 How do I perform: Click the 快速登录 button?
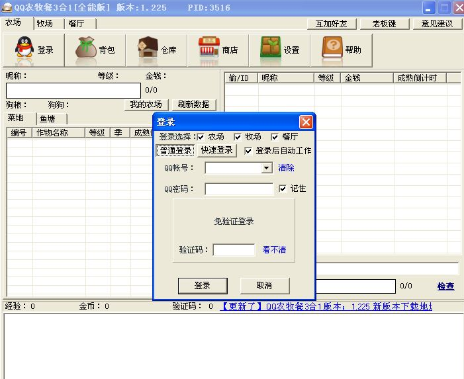216,151
